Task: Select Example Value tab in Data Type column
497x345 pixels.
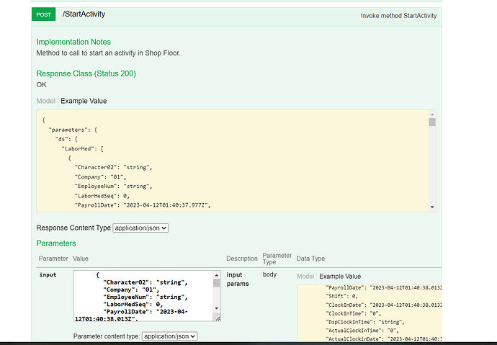Action: click(340, 276)
